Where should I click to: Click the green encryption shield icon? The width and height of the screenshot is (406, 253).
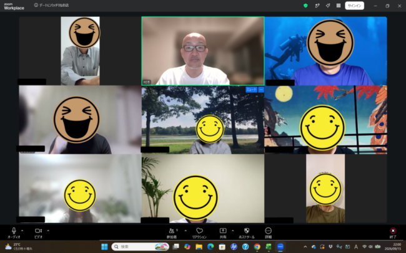[x=305, y=6]
